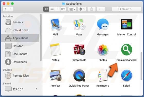Launch QuickTime Player
Image resolution: width=144 pixels, height=97 pixels.
click(79, 75)
